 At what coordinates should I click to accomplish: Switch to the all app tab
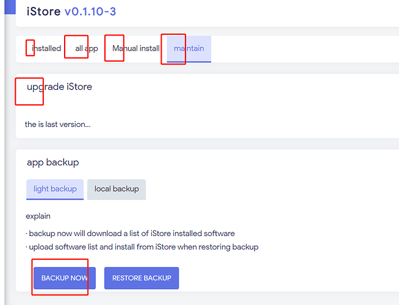pos(87,48)
